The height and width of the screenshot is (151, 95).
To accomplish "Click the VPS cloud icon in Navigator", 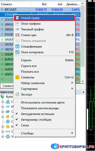I will pos(8,137).
